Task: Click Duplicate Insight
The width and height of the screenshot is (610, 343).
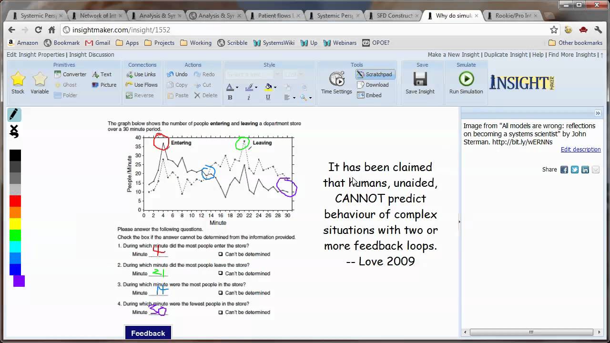Action: point(506,54)
